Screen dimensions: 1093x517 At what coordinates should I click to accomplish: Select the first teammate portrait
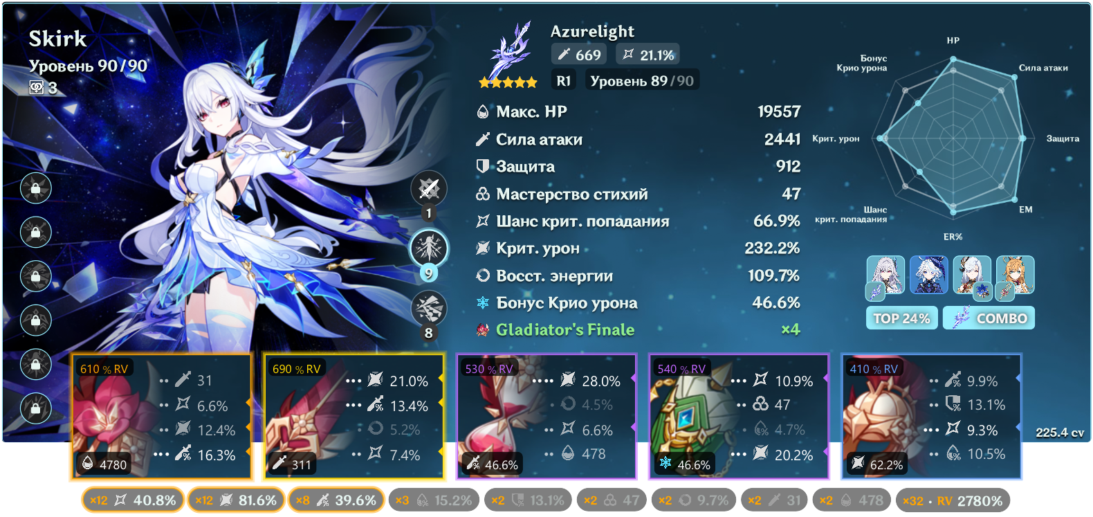pyautogui.click(x=885, y=275)
